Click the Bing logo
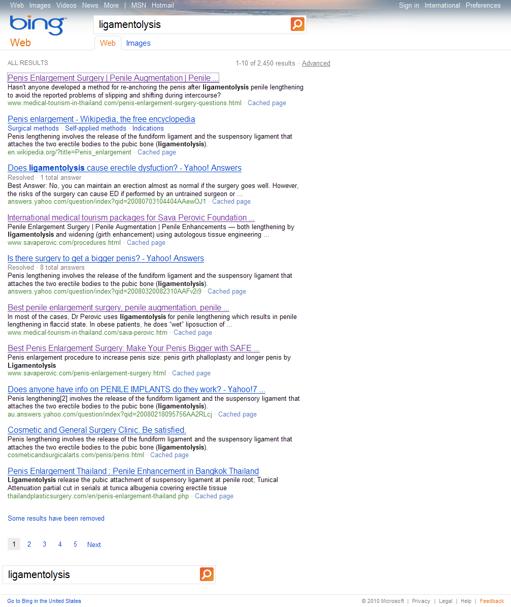Viewport: 511px width, 607px height. click(38, 25)
